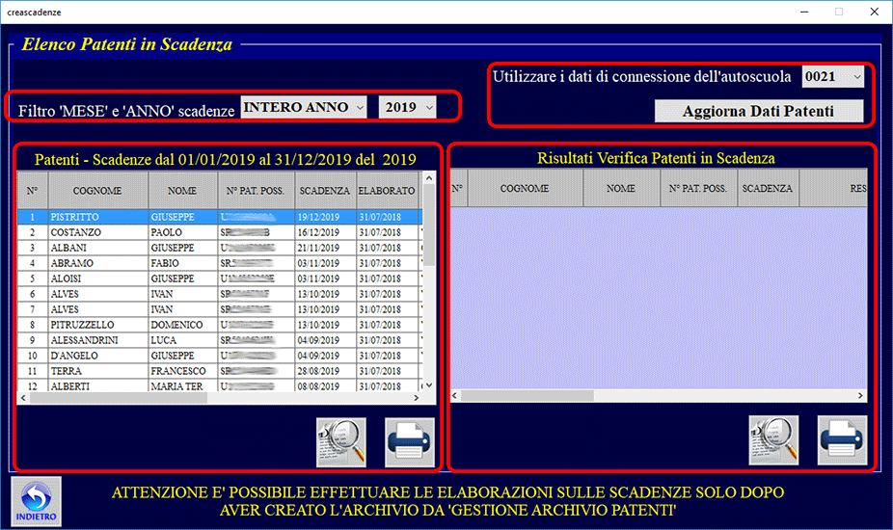Click left table horizontal scrollbar thumb
Viewport: 893px width, 530px height.
pyautogui.click(x=119, y=398)
